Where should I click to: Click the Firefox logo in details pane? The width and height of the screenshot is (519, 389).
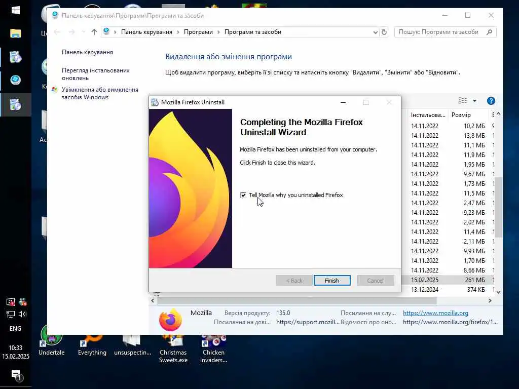pyautogui.click(x=170, y=320)
